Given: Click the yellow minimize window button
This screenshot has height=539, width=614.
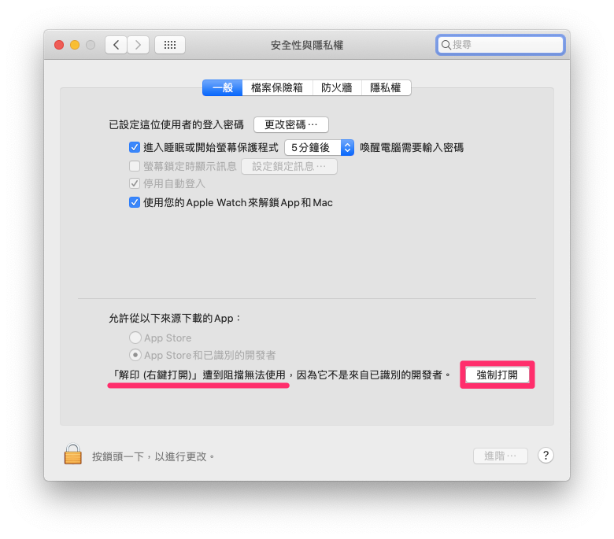Looking at the screenshot, I should pyautogui.click(x=75, y=45).
